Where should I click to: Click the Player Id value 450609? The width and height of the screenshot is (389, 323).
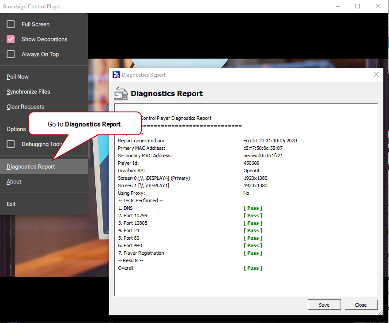pyautogui.click(x=251, y=163)
